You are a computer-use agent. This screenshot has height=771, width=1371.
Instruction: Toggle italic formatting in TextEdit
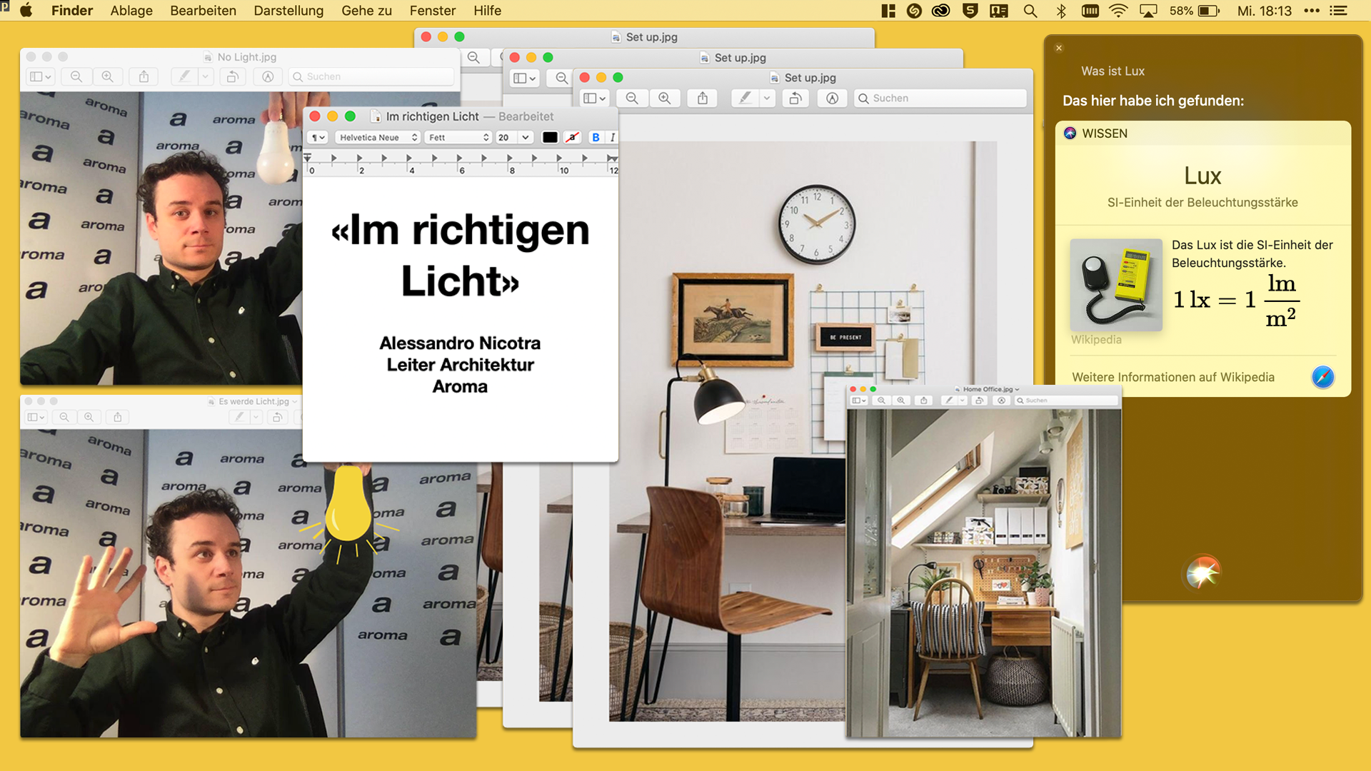pos(612,137)
